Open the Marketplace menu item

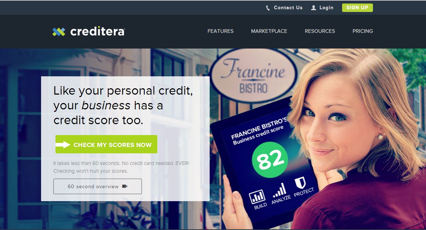coord(269,31)
